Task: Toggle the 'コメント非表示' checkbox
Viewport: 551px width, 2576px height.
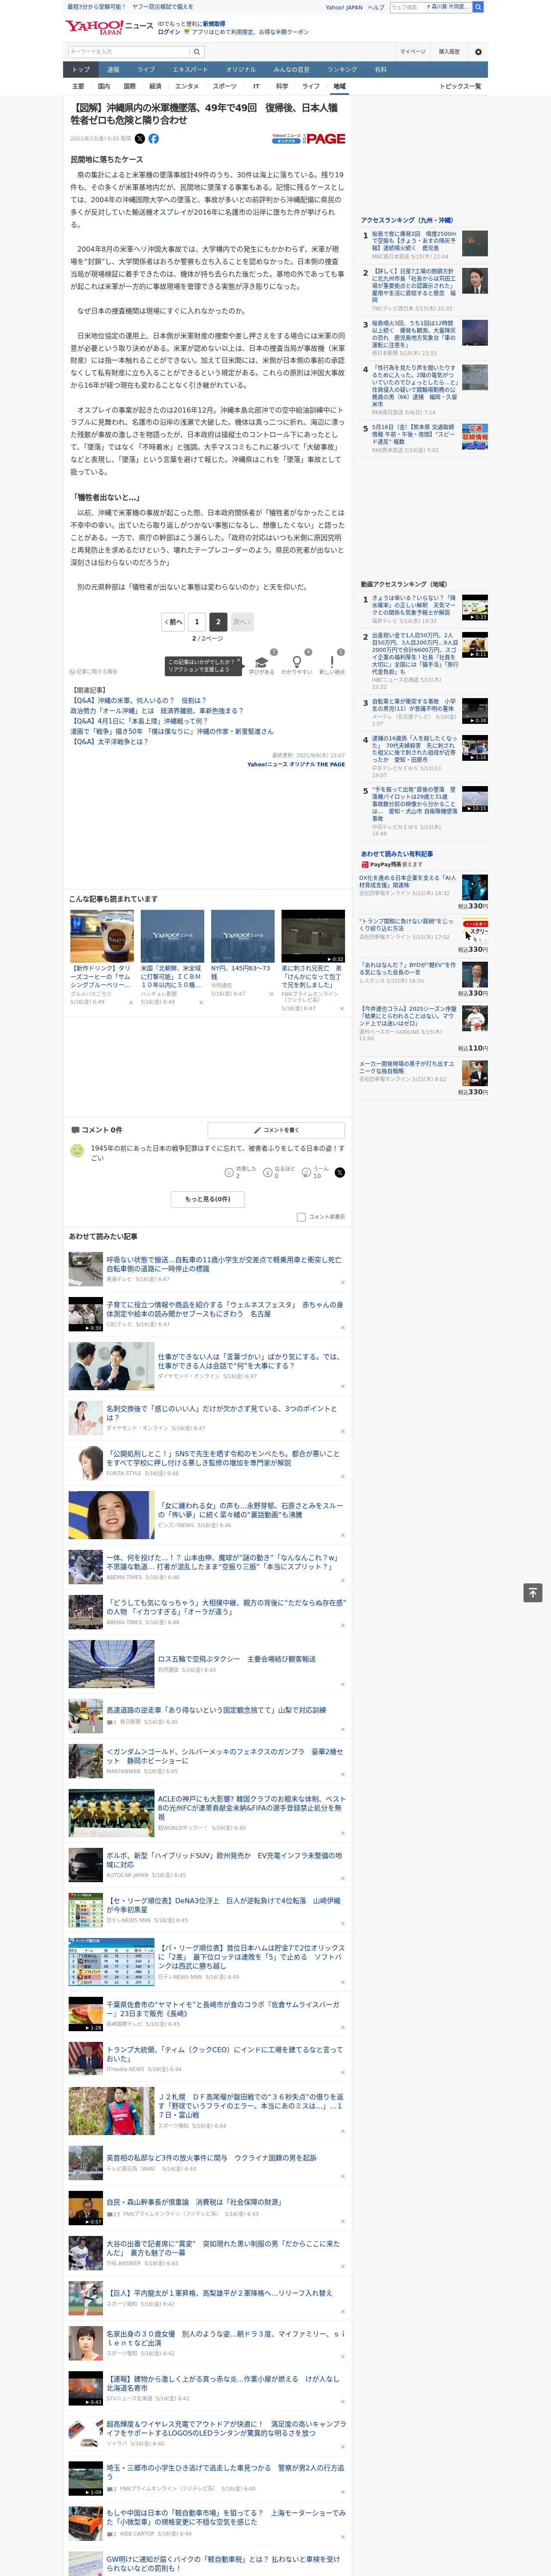Action: click(301, 1217)
